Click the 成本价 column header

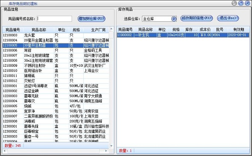[205, 30]
